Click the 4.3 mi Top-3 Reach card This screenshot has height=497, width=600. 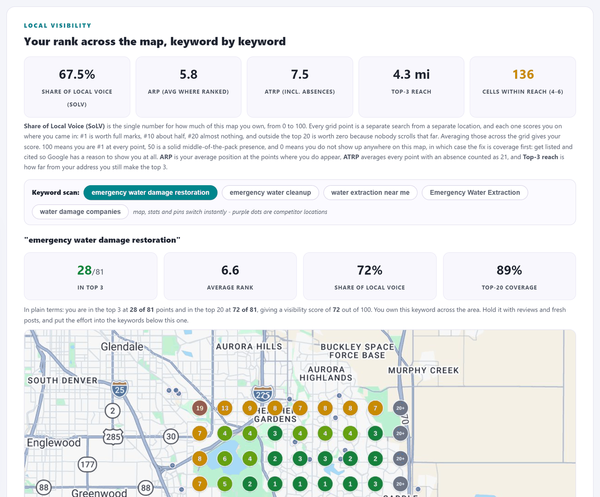(x=411, y=87)
